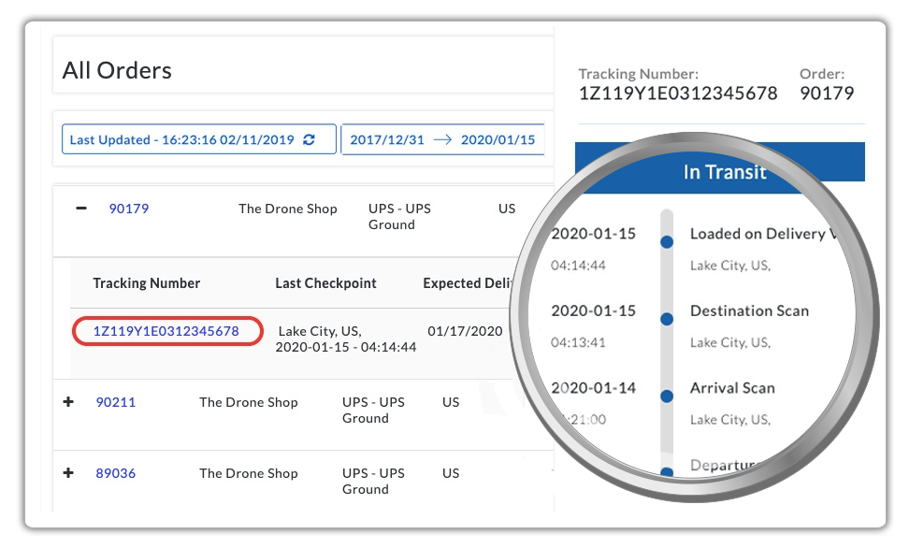Open tracking number 1Z119Y1E0312345678 link
The height and width of the screenshot is (548, 909).
166,331
